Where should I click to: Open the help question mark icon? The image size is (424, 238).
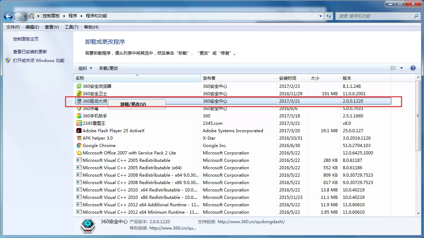click(x=413, y=68)
